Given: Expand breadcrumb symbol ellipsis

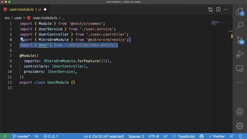Looking at the screenshot, I should [x=63, y=18].
